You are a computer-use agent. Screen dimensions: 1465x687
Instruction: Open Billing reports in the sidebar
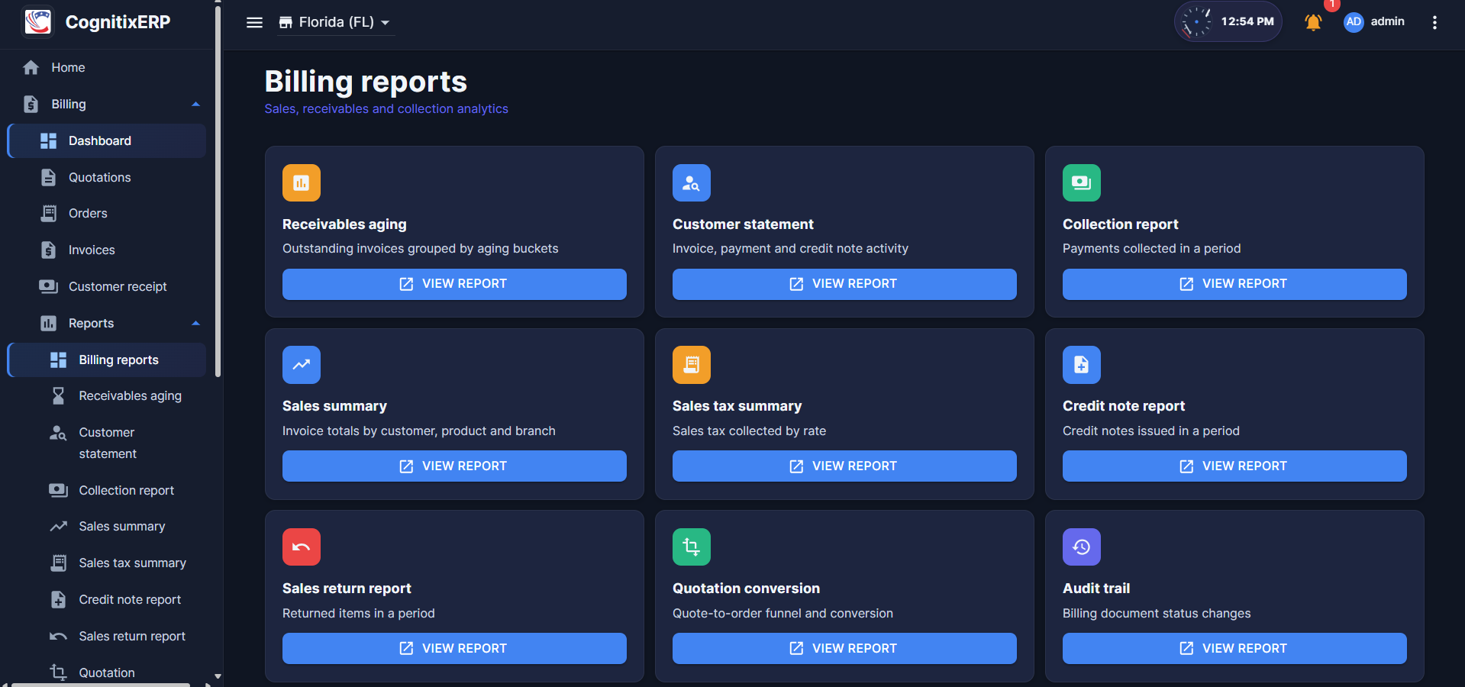(107, 360)
